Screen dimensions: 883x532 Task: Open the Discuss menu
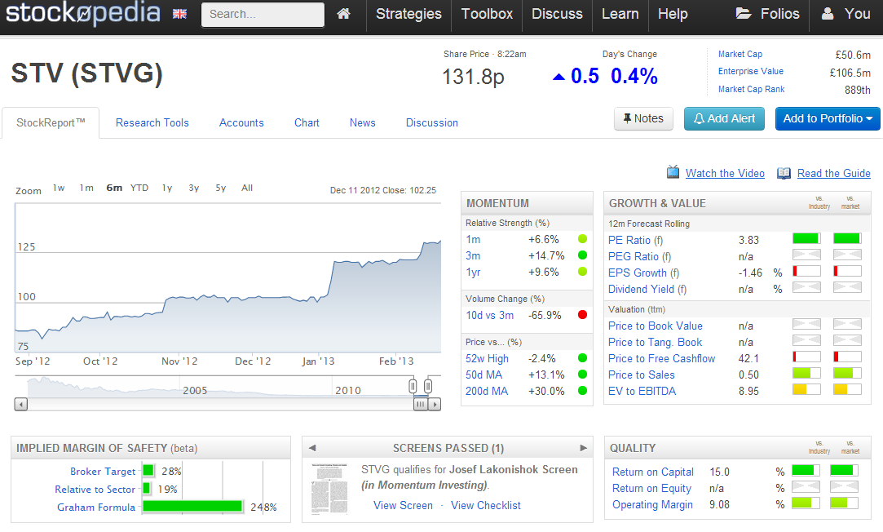[x=557, y=14]
